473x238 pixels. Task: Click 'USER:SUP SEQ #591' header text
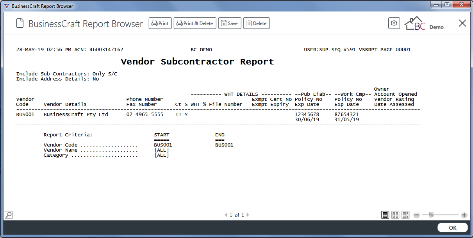(330, 50)
